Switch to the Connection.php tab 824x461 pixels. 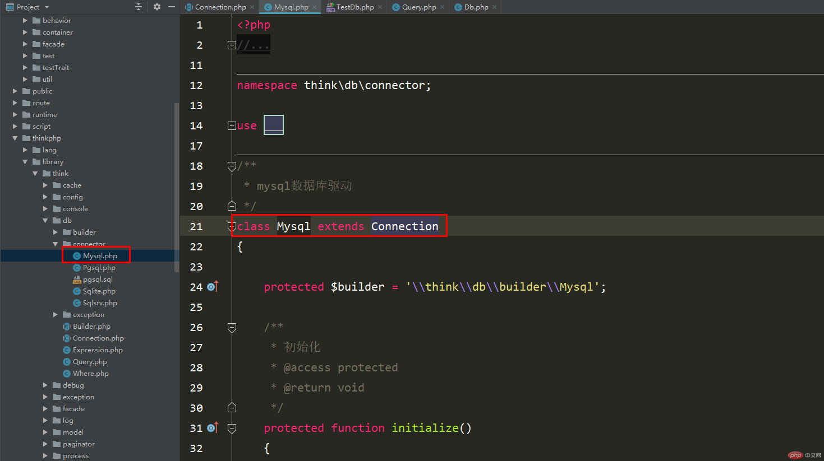(x=220, y=7)
